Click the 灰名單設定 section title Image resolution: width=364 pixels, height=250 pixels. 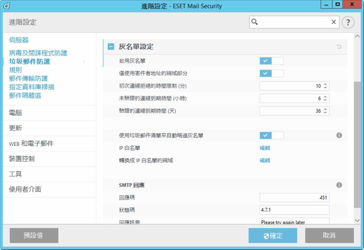136,47
